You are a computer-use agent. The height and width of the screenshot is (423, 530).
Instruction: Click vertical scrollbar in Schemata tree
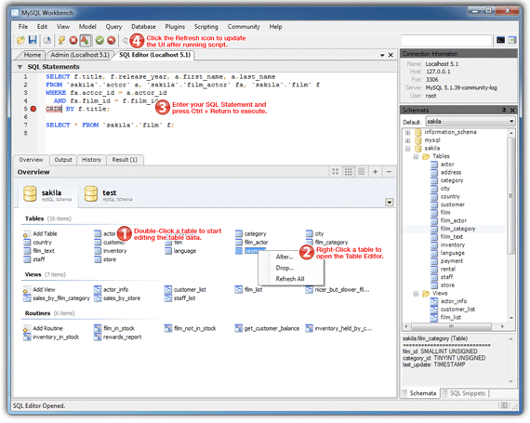tap(511, 196)
